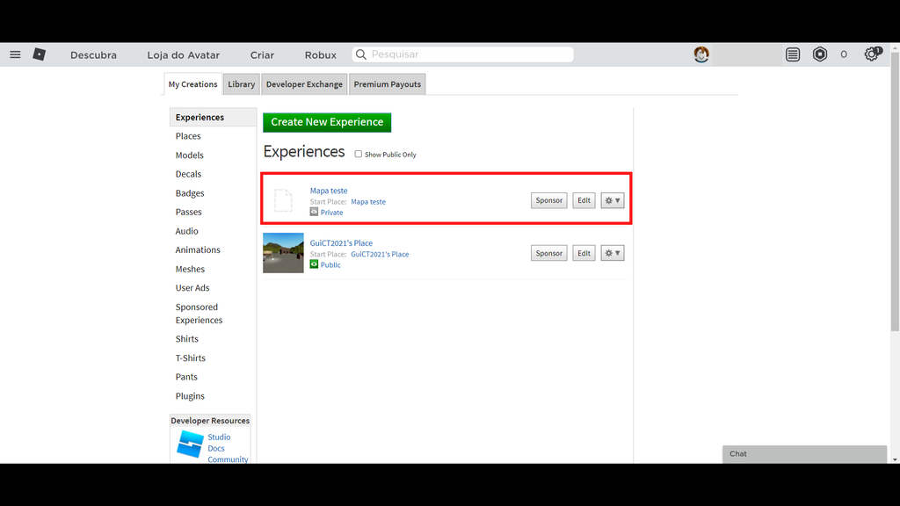The width and height of the screenshot is (900, 506).
Task: Click the green Public eye icon
Action: [314, 264]
